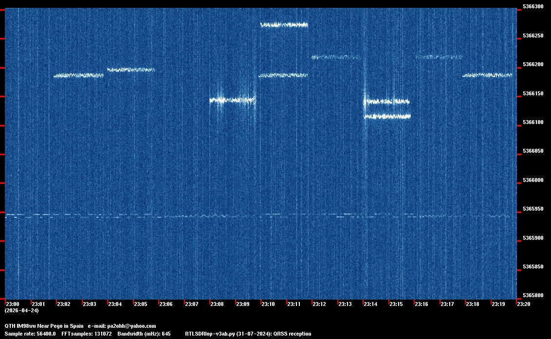Click the 23:02 time axis label
This screenshot has height=339, width=551.
(x=64, y=304)
